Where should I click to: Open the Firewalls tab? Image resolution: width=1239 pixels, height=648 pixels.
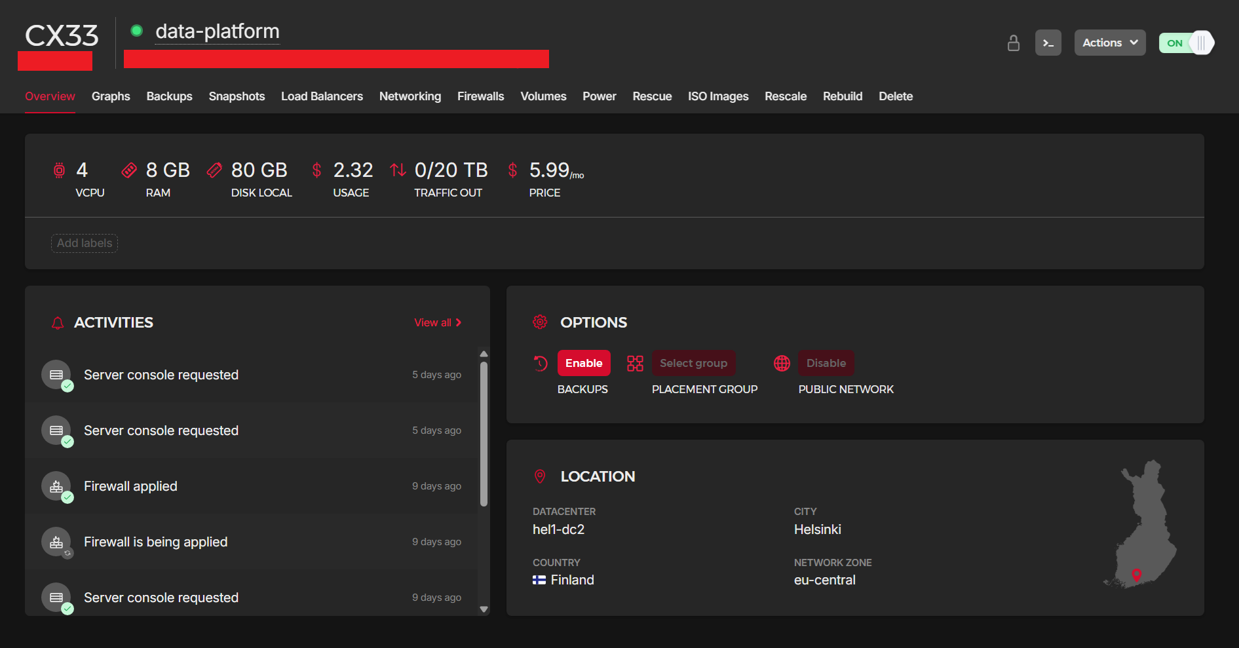[480, 96]
